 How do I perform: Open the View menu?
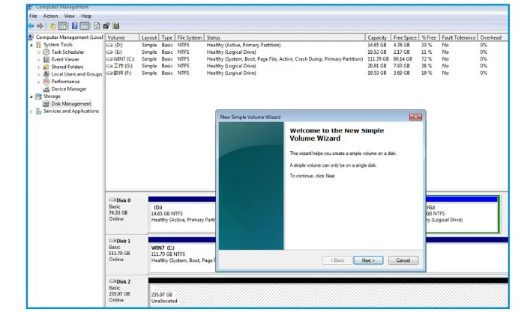(69, 16)
